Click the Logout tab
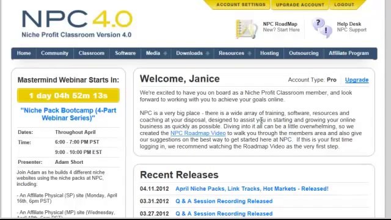 [344, 5]
